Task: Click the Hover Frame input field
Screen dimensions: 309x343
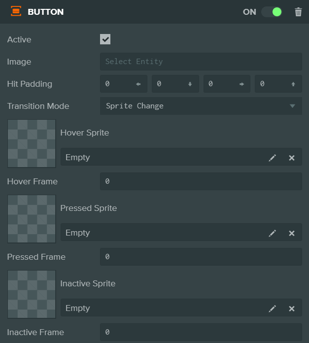Action: pyautogui.click(x=201, y=181)
